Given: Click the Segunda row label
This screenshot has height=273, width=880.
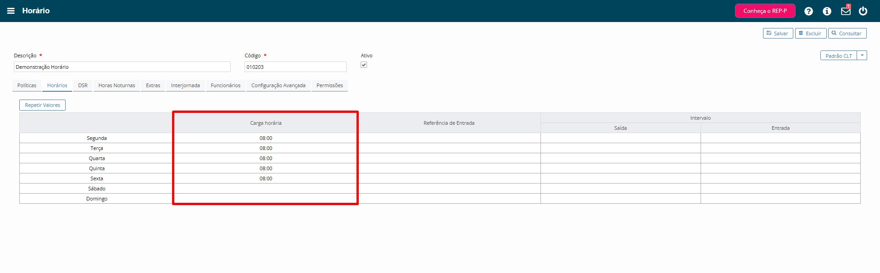Looking at the screenshot, I should pos(97,138).
